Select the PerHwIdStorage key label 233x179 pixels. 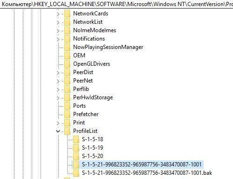[93, 97]
